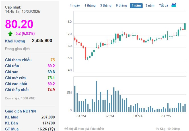Switch chart to 6 tháng range
This screenshot has height=131, width=189.
pyautogui.click(x=122, y=5)
